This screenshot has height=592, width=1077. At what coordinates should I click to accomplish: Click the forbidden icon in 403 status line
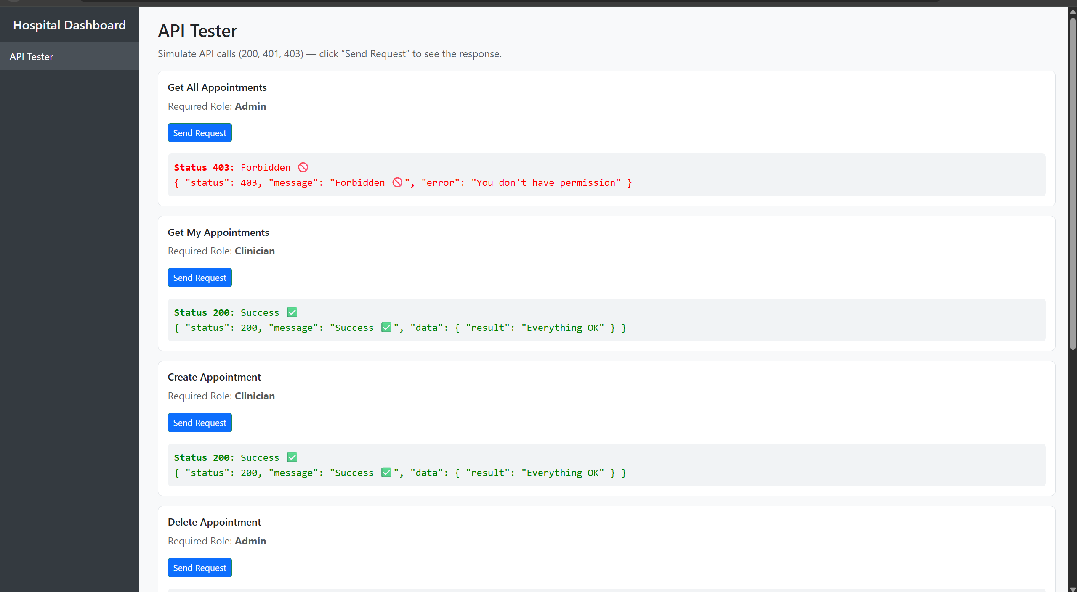click(303, 167)
